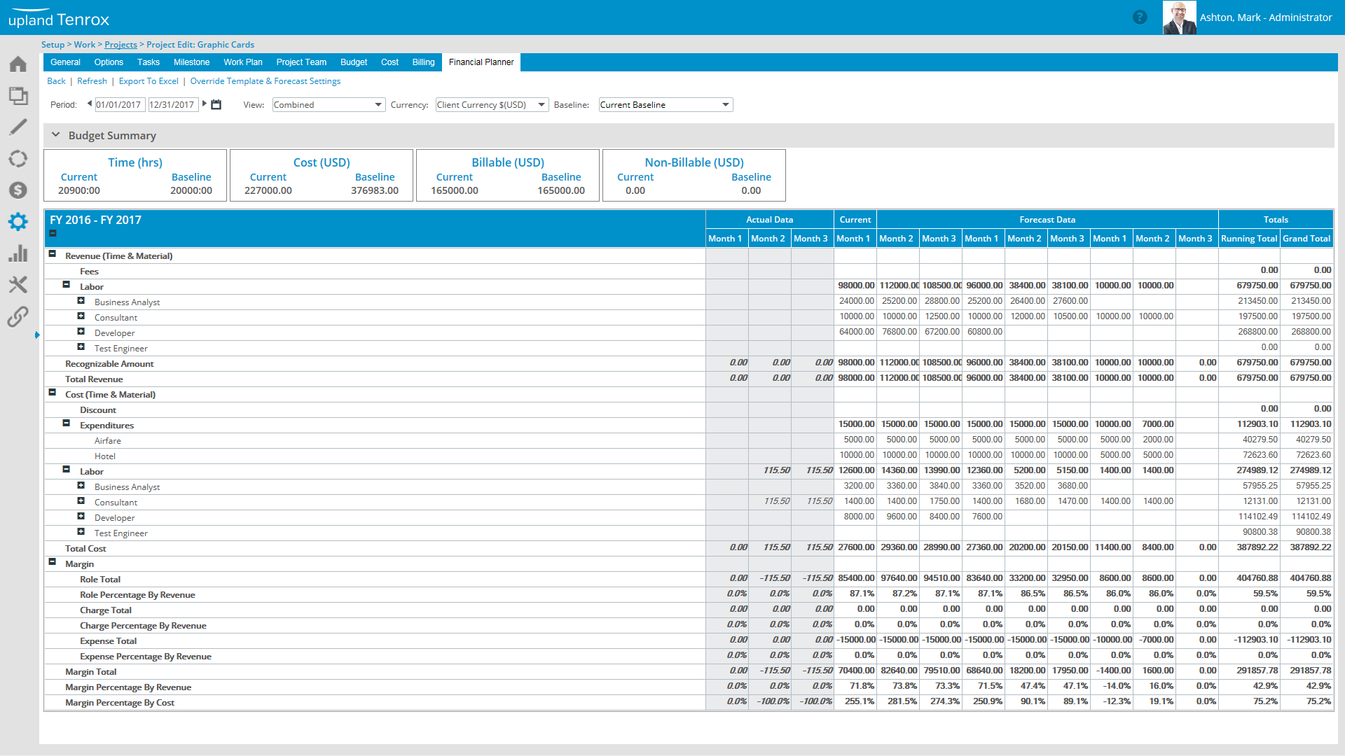The width and height of the screenshot is (1345, 756).
Task: Open the calendar period picker icon
Action: pos(216,105)
